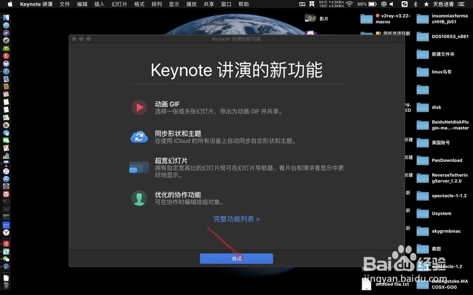Open iTunes music icon in Dock

coord(6,171)
